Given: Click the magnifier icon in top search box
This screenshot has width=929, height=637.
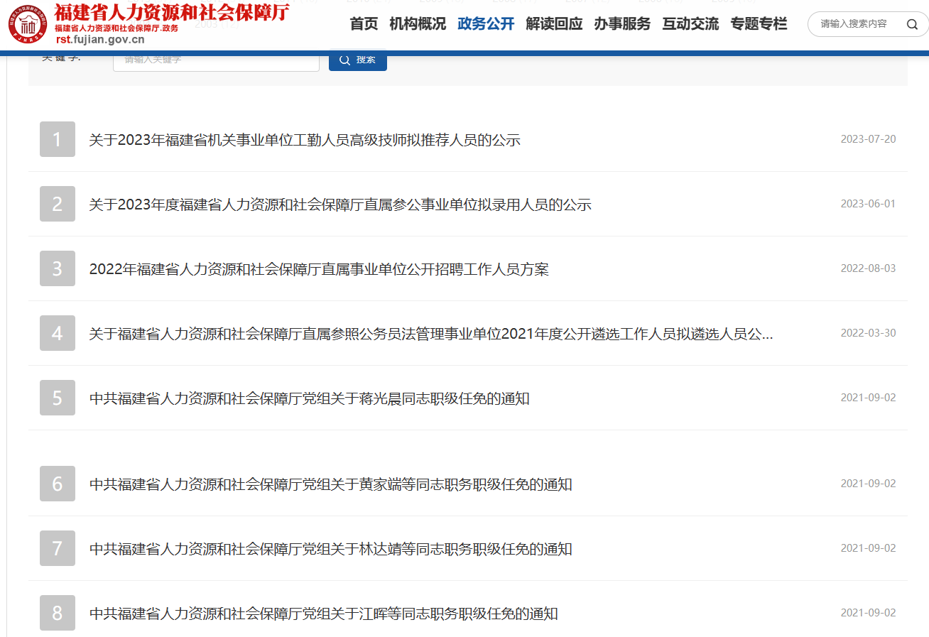Looking at the screenshot, I should click(912, 24).
